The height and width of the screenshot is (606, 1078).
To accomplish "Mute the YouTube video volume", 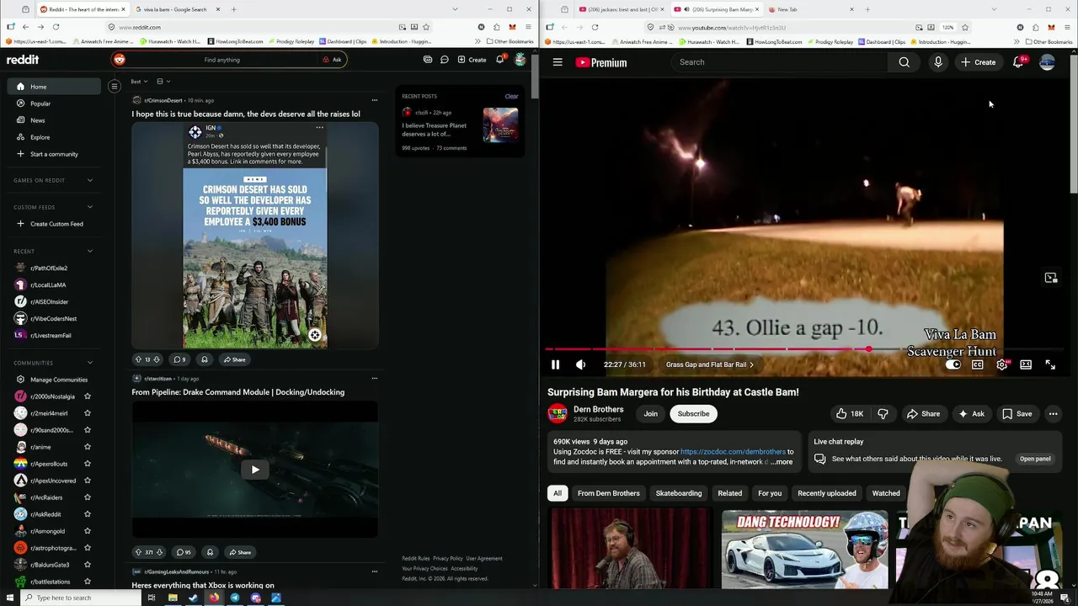I will 580,364.
